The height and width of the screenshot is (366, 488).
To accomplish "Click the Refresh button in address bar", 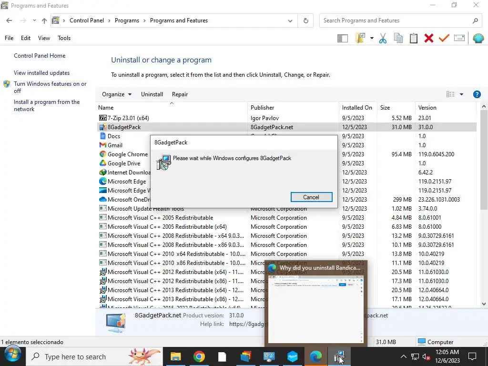I will click(305, 20).
